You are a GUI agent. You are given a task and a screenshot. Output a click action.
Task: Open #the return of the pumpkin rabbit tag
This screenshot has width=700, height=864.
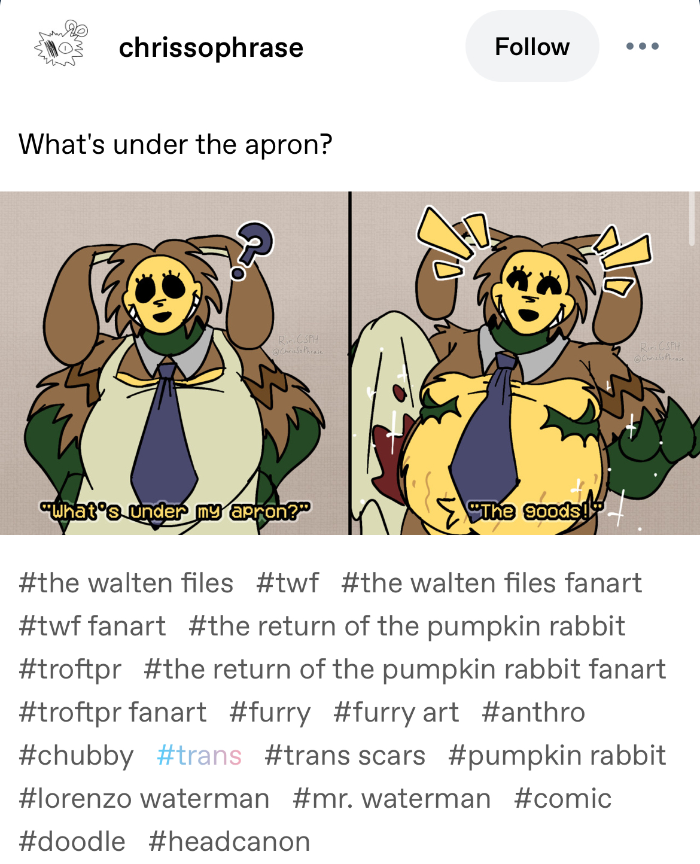tap(407, 626)
